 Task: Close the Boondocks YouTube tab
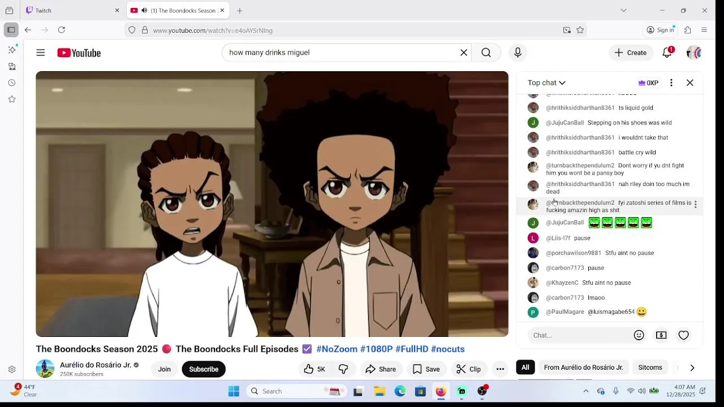coord(222,10)
